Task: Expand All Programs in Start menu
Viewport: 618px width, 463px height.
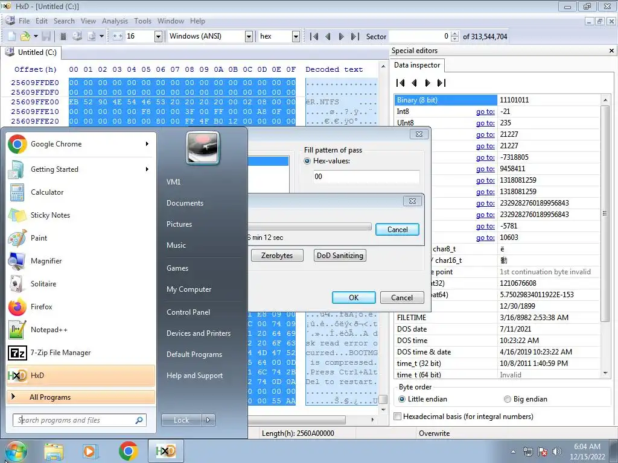Action: point(81,397)
